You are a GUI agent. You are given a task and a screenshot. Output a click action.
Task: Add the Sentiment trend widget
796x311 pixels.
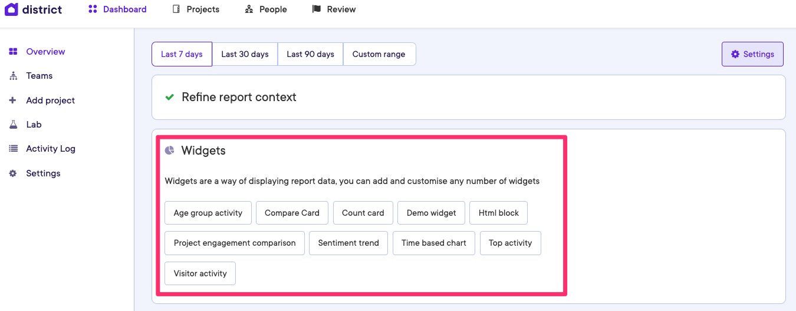pos(348,243)
